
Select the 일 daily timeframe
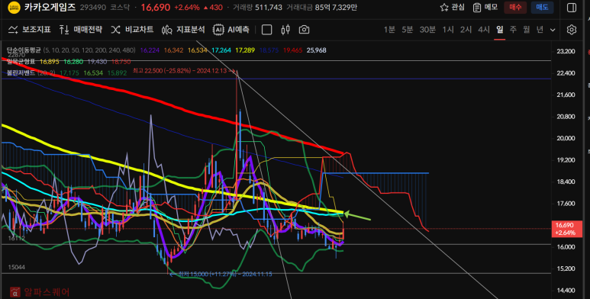click(500, 29)
